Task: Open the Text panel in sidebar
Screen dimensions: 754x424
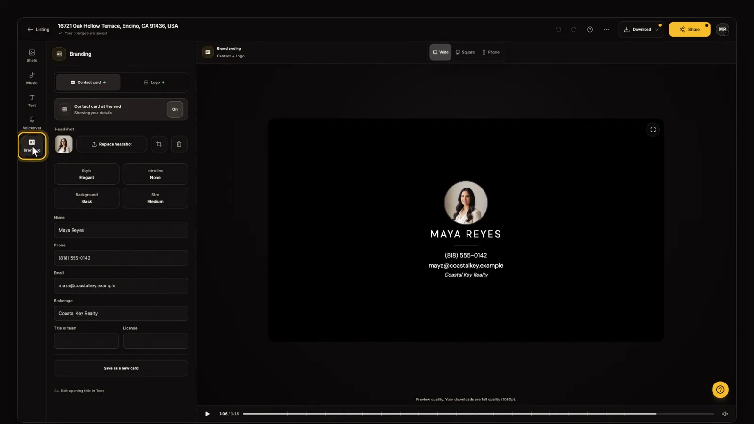Action: (32, 101)
